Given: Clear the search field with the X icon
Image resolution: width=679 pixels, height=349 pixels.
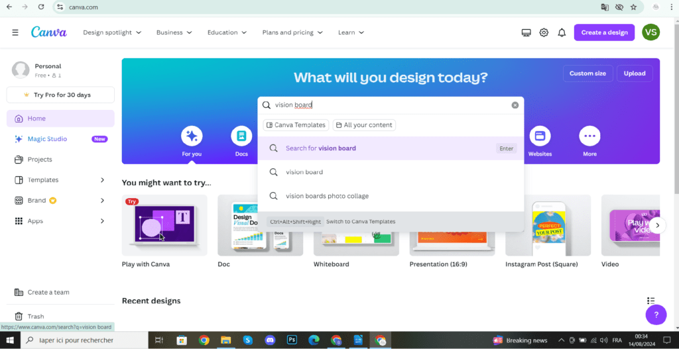Looking at the screenshot, I should point(515,105).
